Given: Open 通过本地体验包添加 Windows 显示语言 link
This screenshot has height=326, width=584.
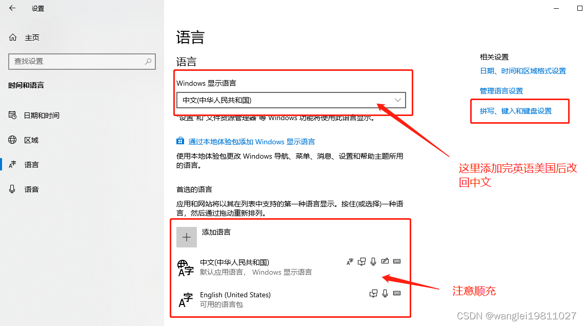Looking at the screenshot, I should coord(252,142).
